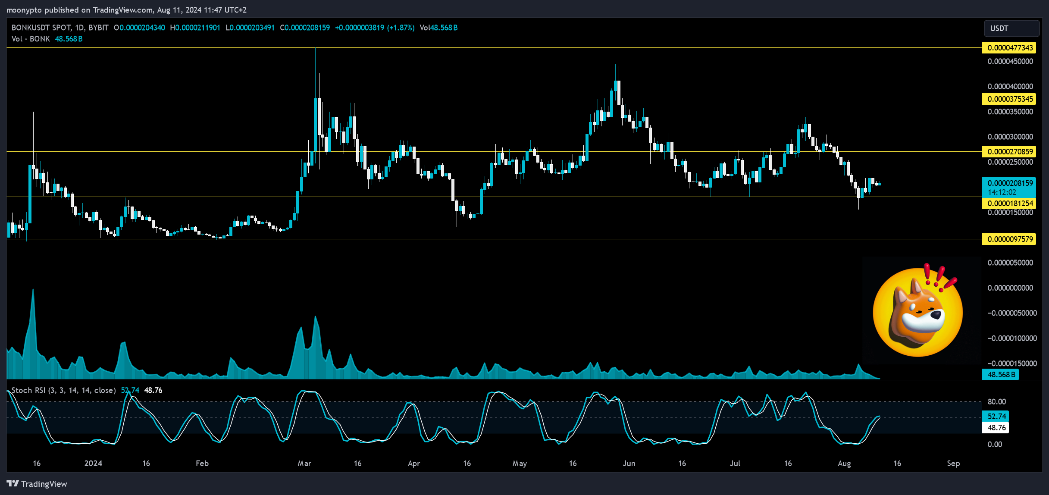Click the countdown timer 14:12:02

(x=1002, y=192)
